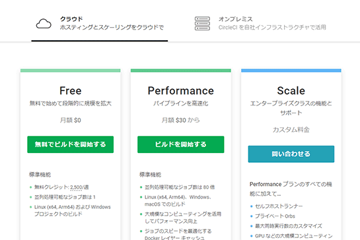This screenshot has width=360, height=240.
Task: Click the 無料でビルドを開始する button
Action: 70,144
